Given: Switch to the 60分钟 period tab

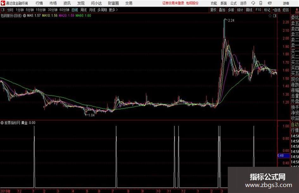Looking at the screenshot, I should [64, 10].
